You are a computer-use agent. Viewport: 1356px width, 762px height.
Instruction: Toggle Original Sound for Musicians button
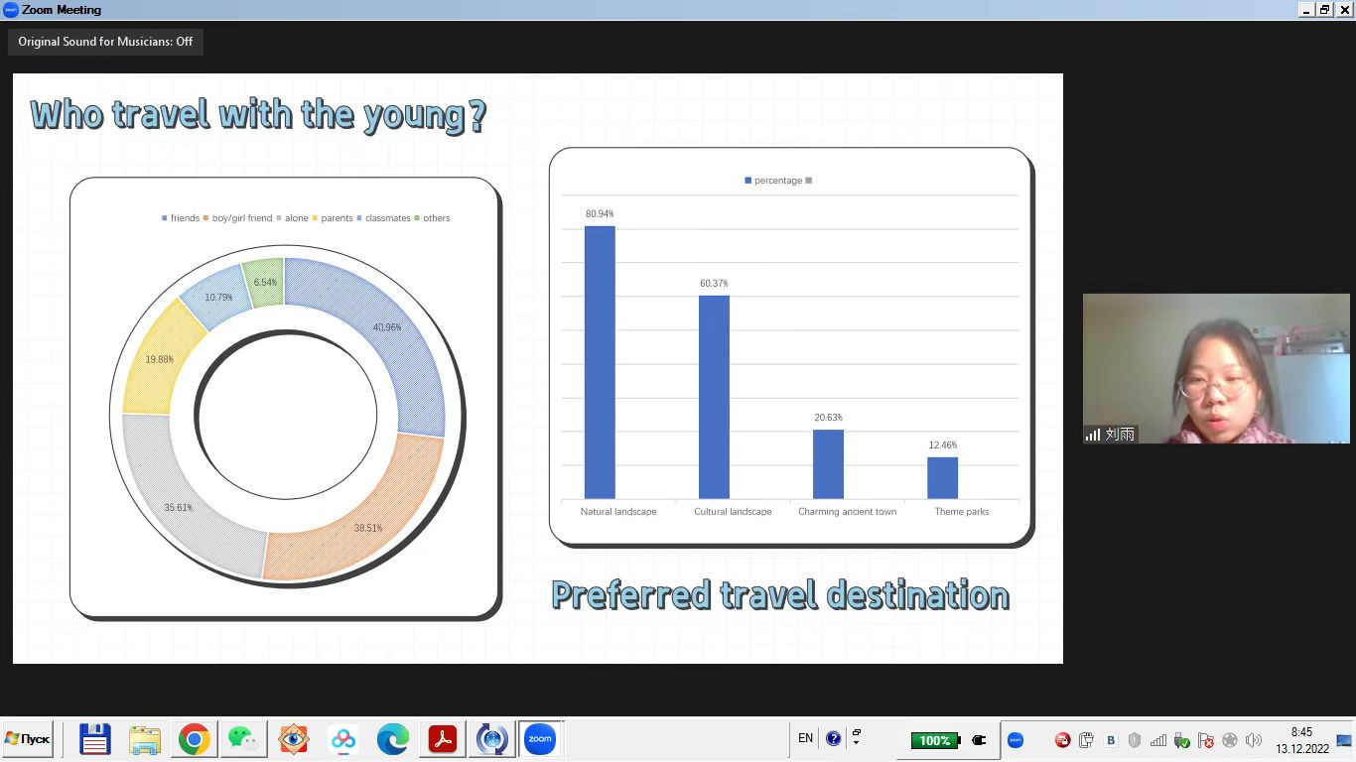105,42
